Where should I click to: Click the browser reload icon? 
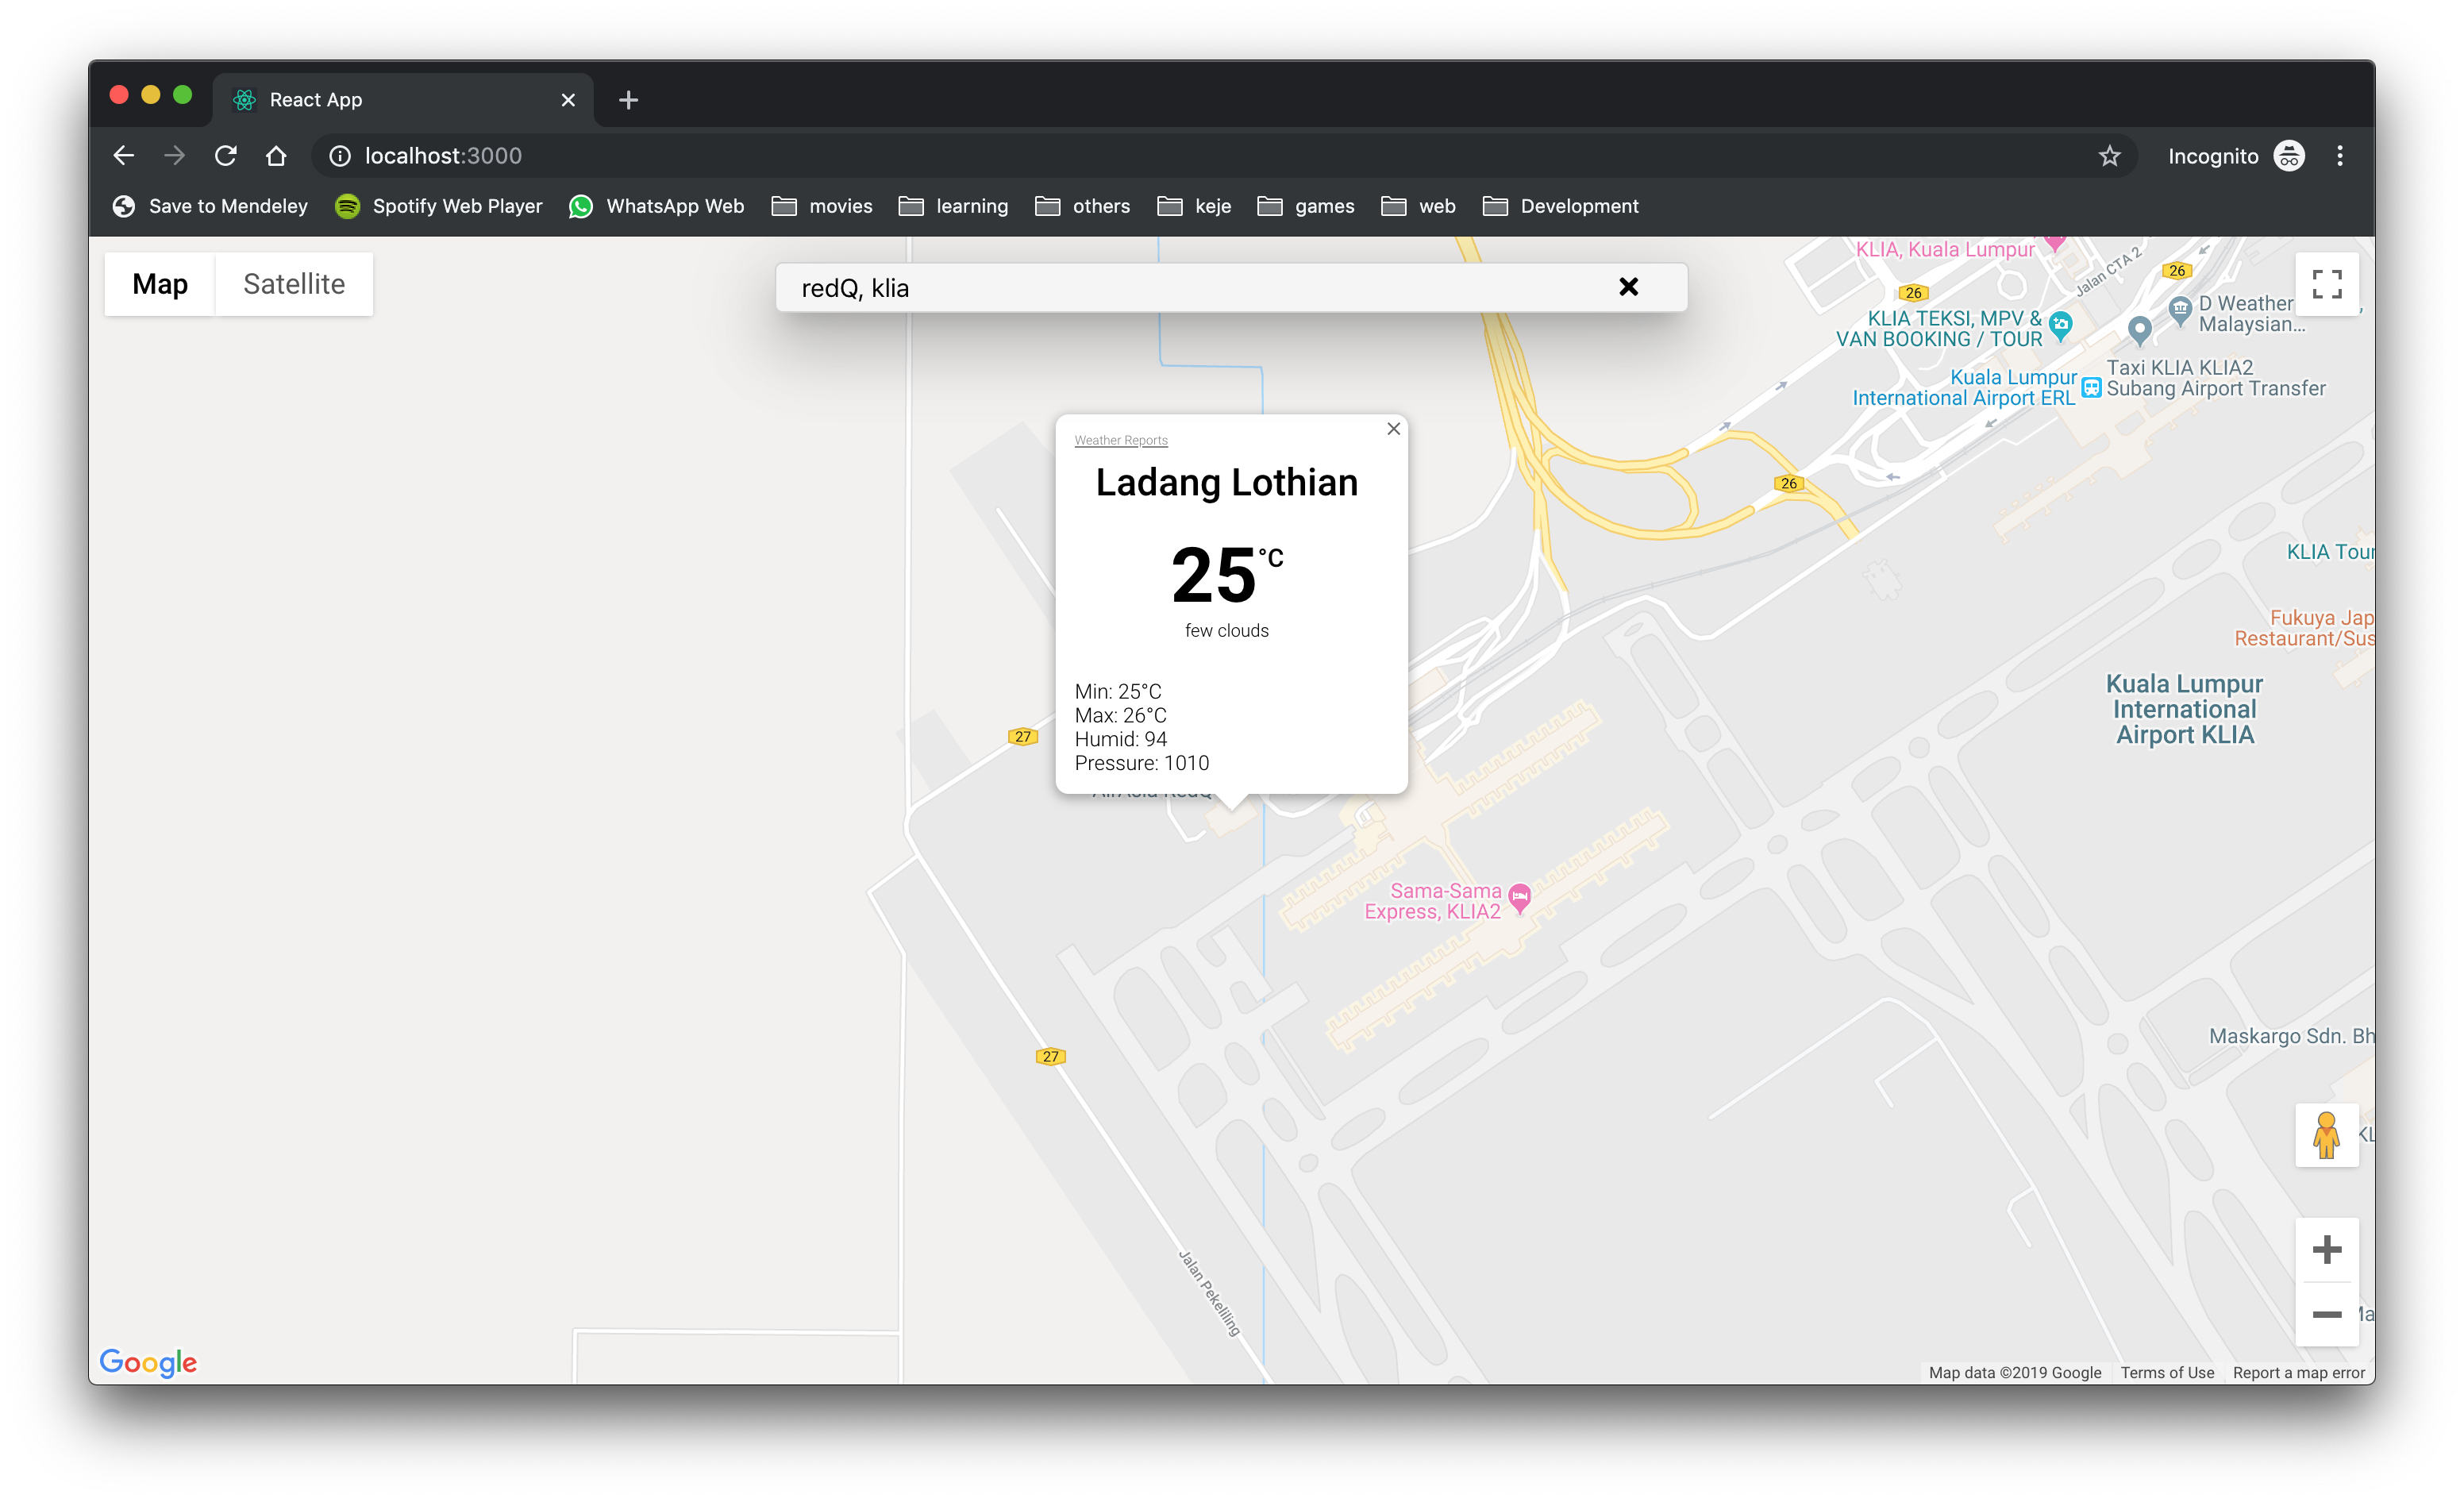point(225,156)
